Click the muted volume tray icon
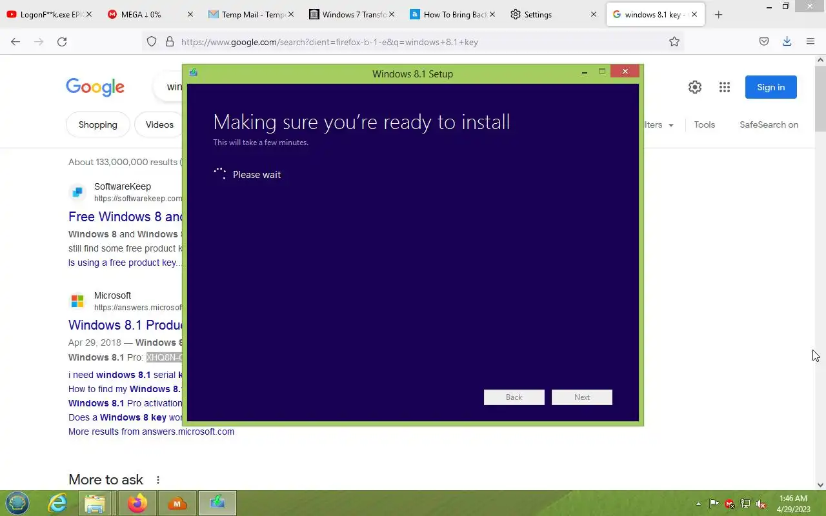Screen dimensions: 826x516 [x=761, y=504]
